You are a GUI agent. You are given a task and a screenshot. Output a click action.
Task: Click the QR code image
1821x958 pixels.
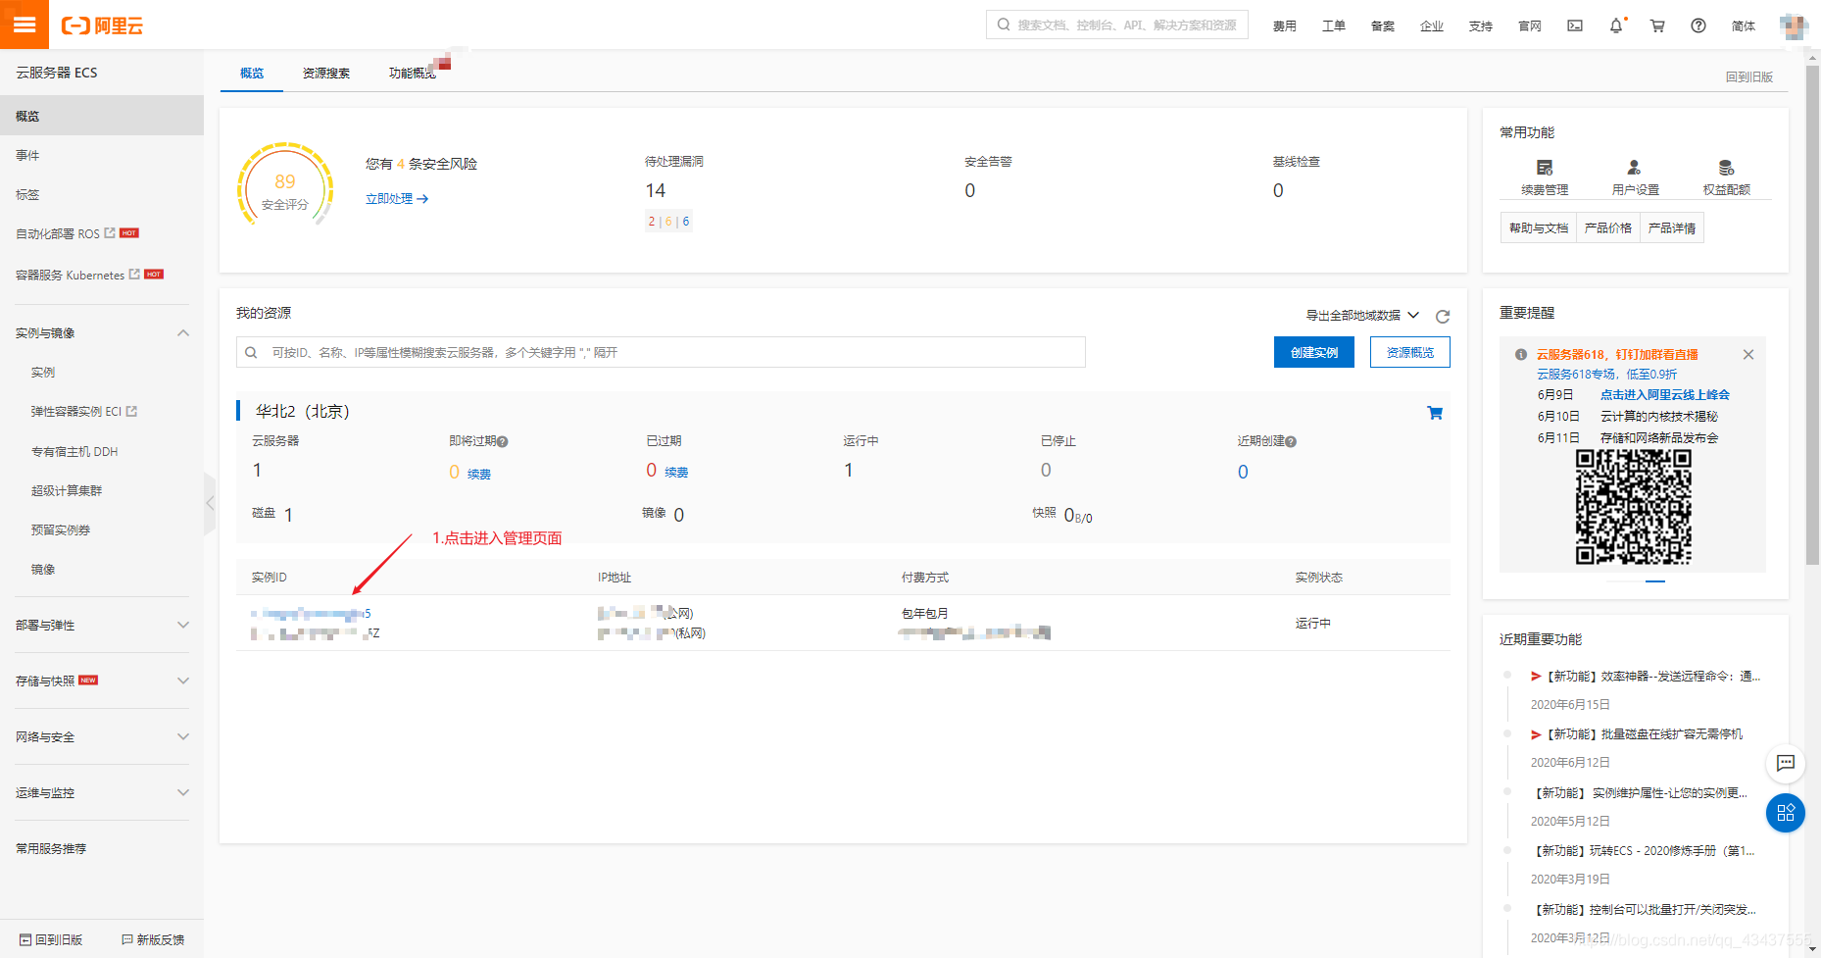(1633, 507)
